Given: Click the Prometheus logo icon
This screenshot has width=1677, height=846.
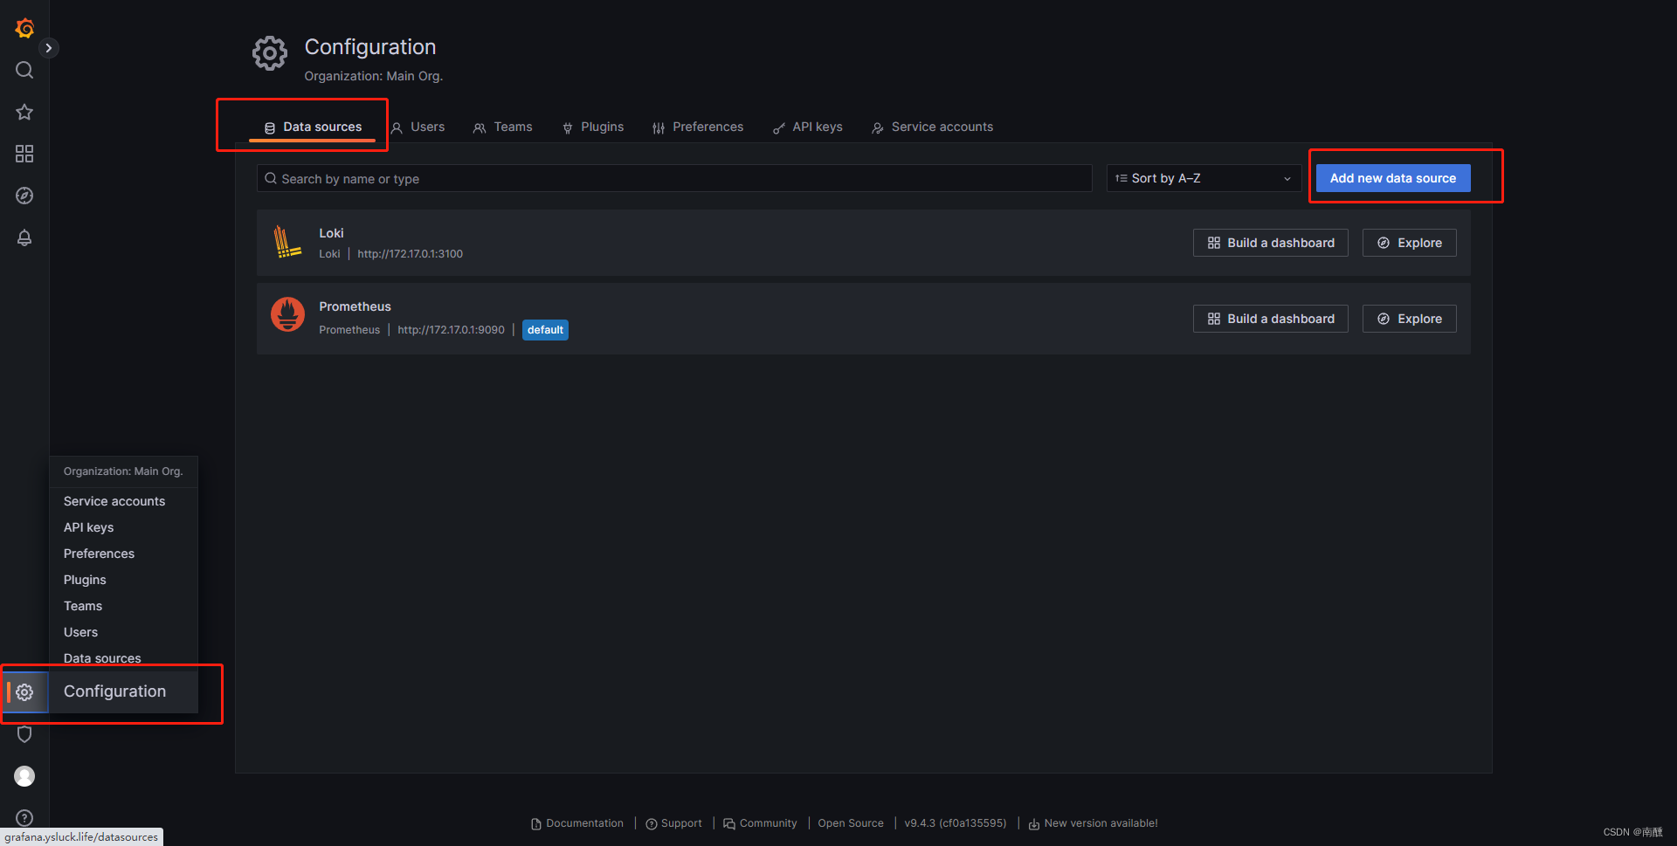Looking at the screenshot, I should [287, 315].
